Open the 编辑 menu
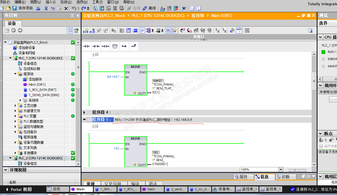 click(20, 2)
